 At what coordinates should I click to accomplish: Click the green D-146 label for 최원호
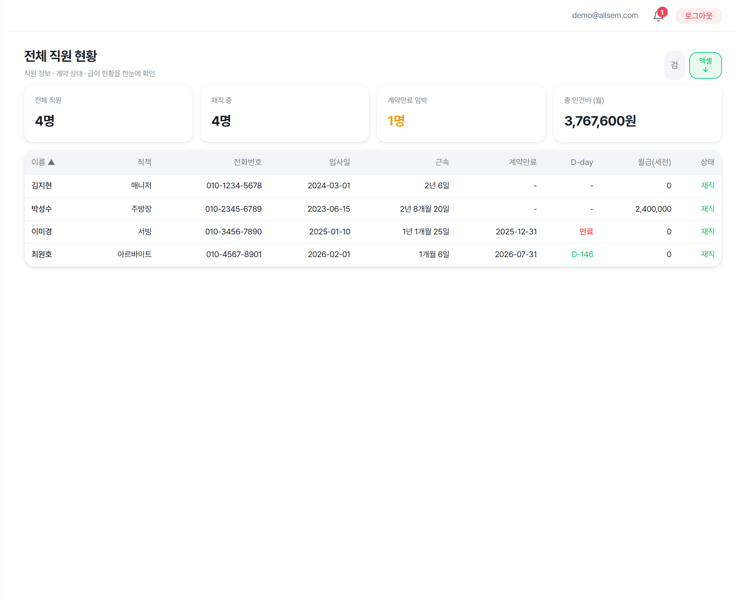click(x=582, y=254)
